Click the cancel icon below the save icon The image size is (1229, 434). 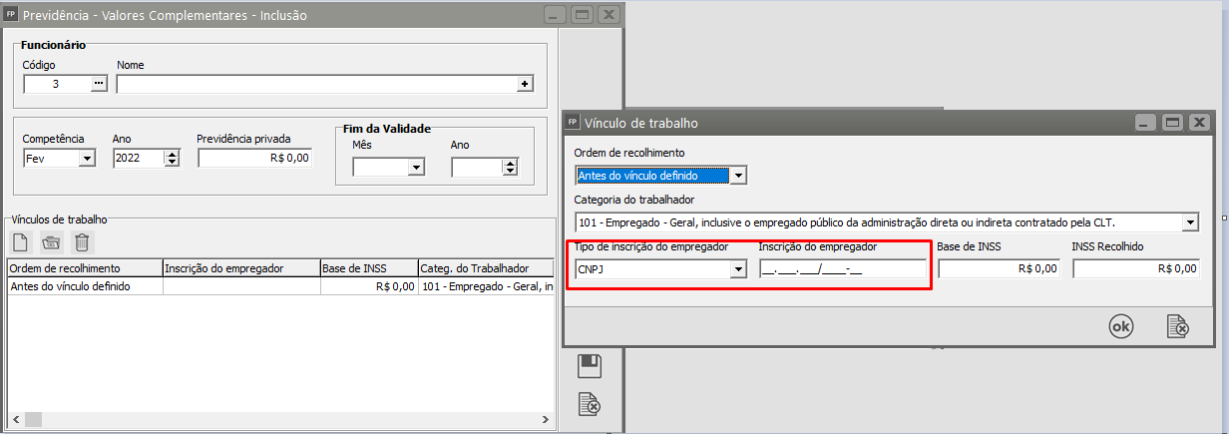589,403
